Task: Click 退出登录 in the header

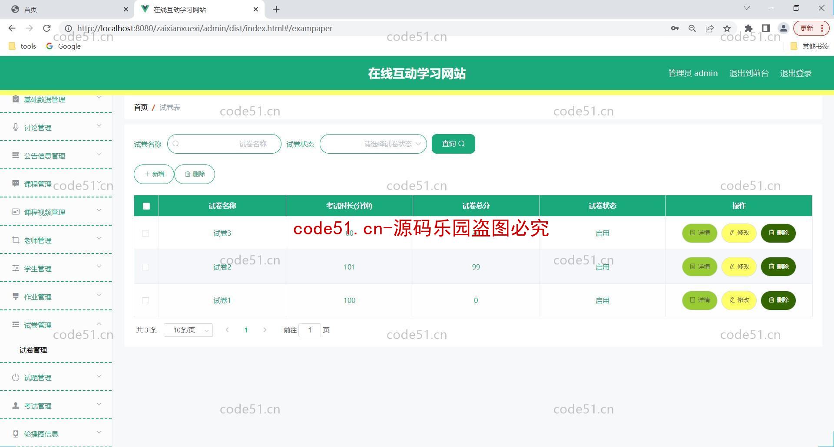Action: tap(796, 73)
